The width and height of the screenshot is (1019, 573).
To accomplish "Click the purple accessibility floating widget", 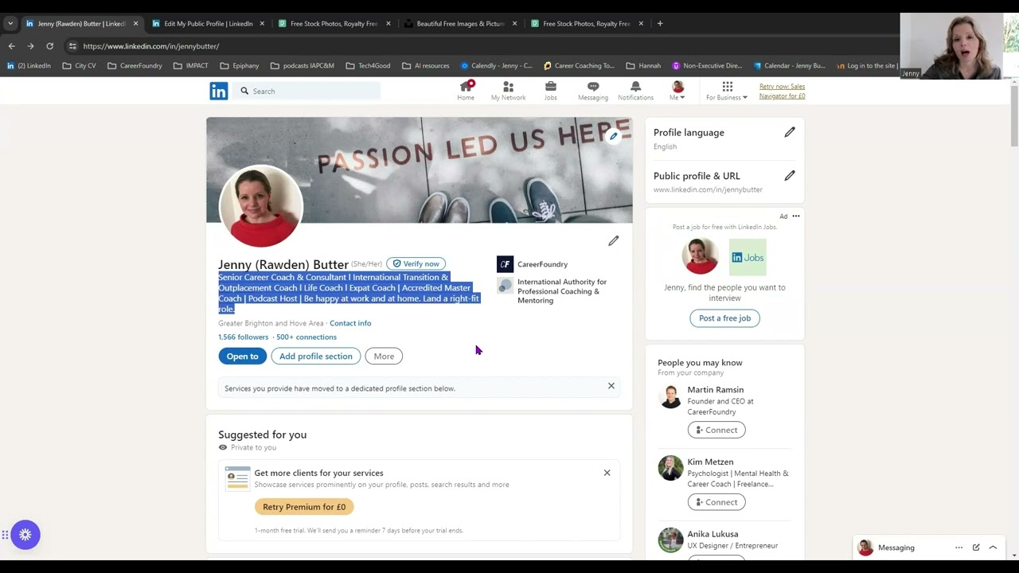I will pyautogui.click(x=25, y=535).
